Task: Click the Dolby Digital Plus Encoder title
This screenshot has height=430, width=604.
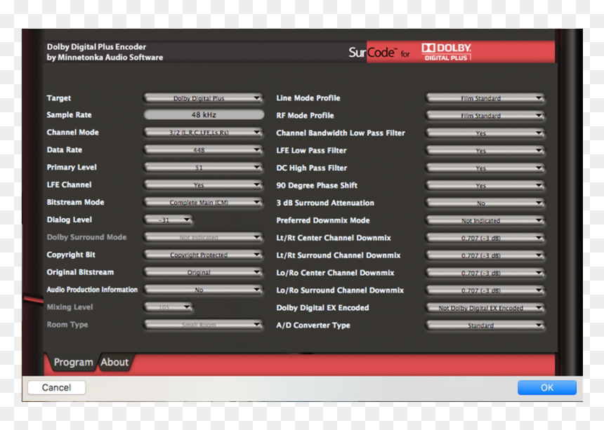Action: [x=96, y=47]
